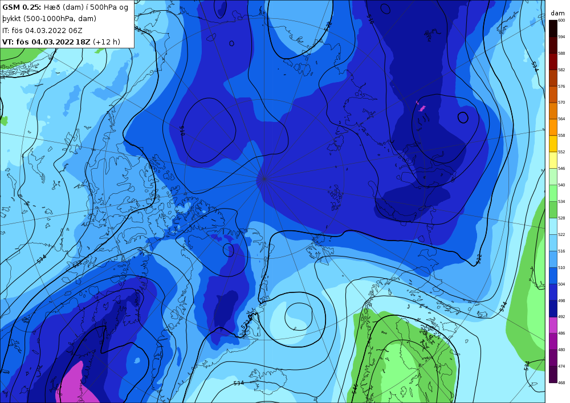Click the subtitle "þykkt (500-1000hPa, dam)"
570x403 pixels.
tap(49, 19)
